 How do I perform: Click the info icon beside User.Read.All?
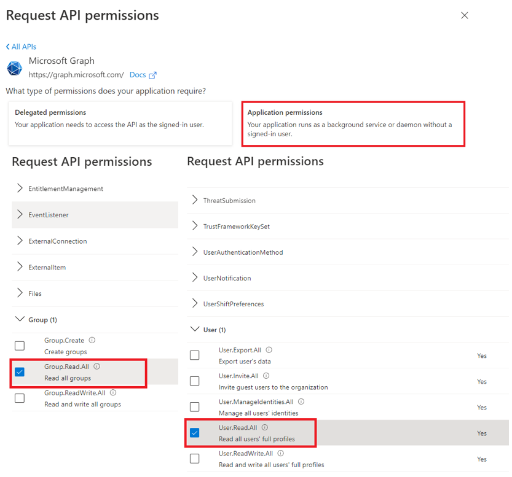(x=265, y=427)
